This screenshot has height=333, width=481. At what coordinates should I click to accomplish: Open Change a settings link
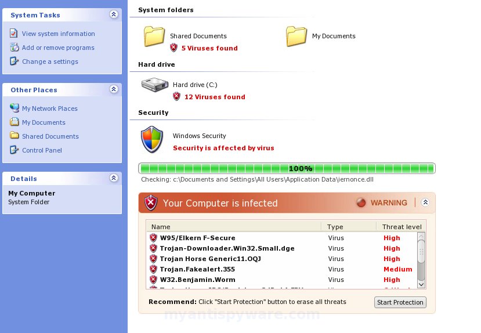tap(50, 61)
